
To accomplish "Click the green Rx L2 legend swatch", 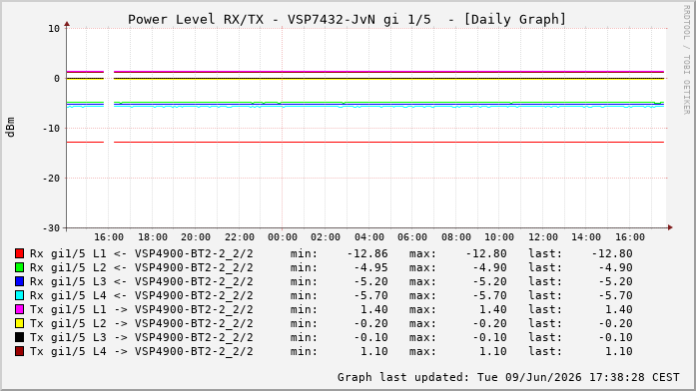I will 20,267.
